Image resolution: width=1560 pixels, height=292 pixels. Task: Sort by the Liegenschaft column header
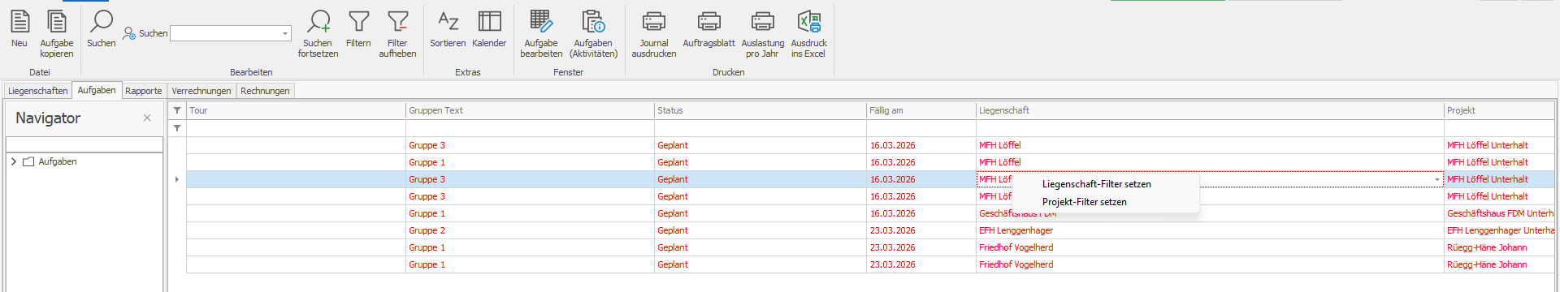(x=1210, y=110)
